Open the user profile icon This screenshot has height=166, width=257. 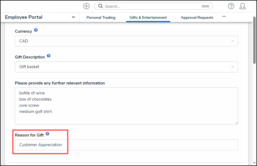coord(242,6)
